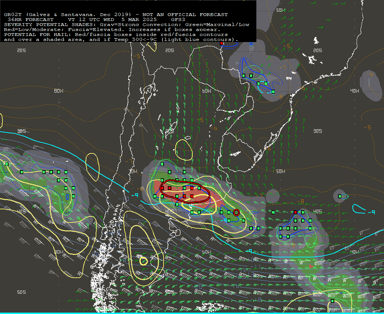Click the blue circle symbol north of Paraguay
The width and height of the screenshot is (384, 314).
coord(251,44)
